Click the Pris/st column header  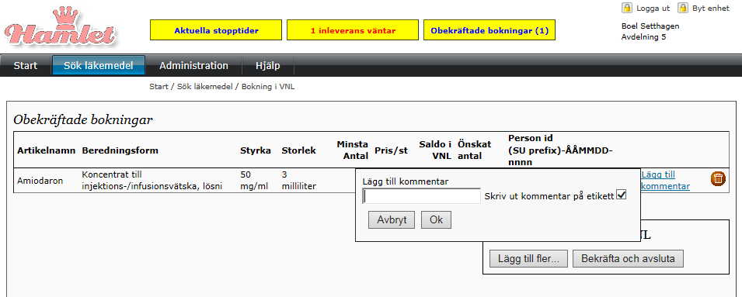coord(391,150)
